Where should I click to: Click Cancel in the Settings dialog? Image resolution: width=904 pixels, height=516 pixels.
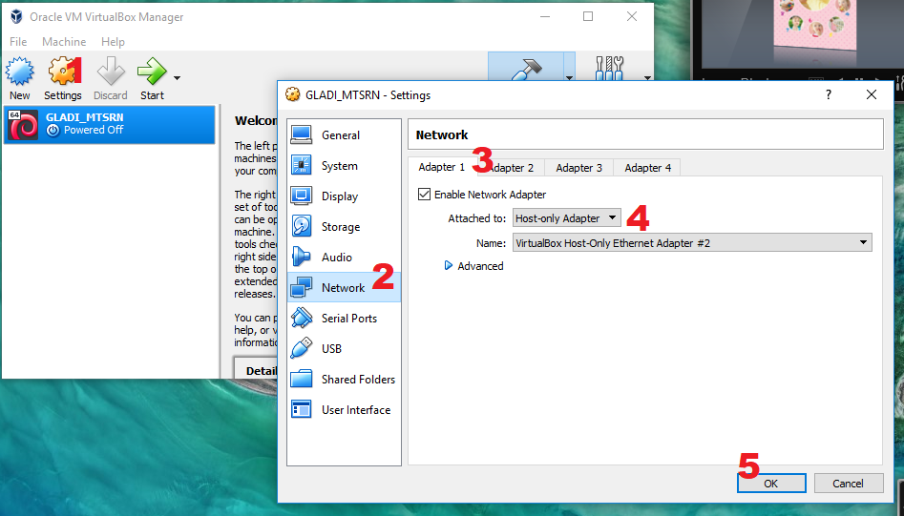[849, 484]
